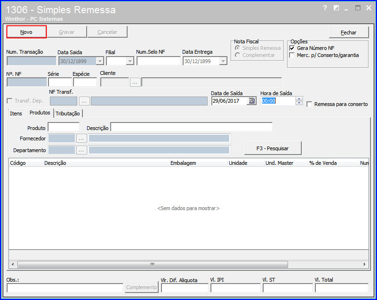Click the help question mark icon

[x=325, y=8]
